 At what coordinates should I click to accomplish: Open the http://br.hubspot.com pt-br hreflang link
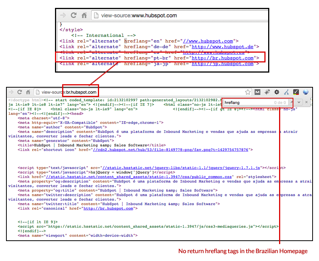click(223, 58)
